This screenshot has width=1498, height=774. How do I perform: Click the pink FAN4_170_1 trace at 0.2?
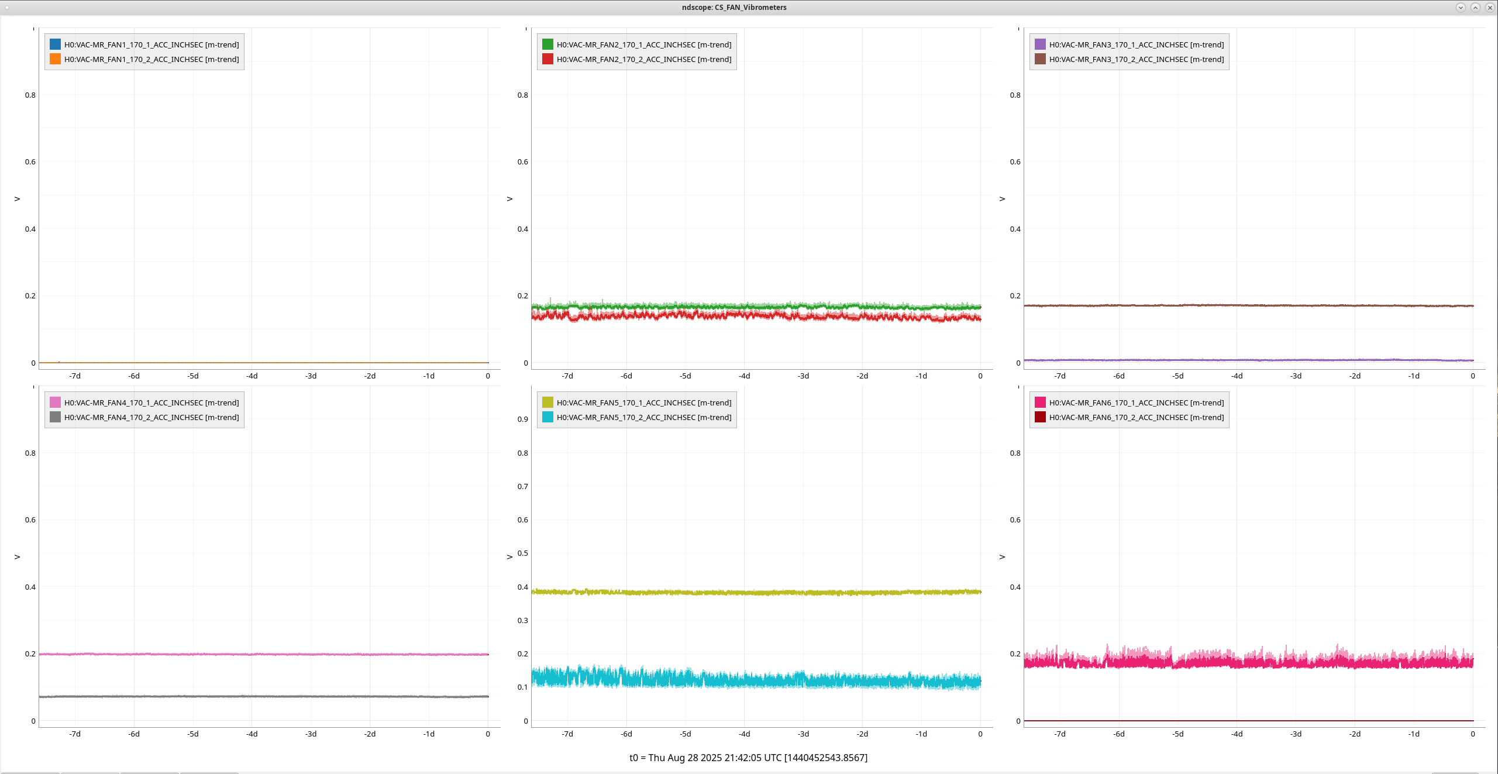pos(263,654)
